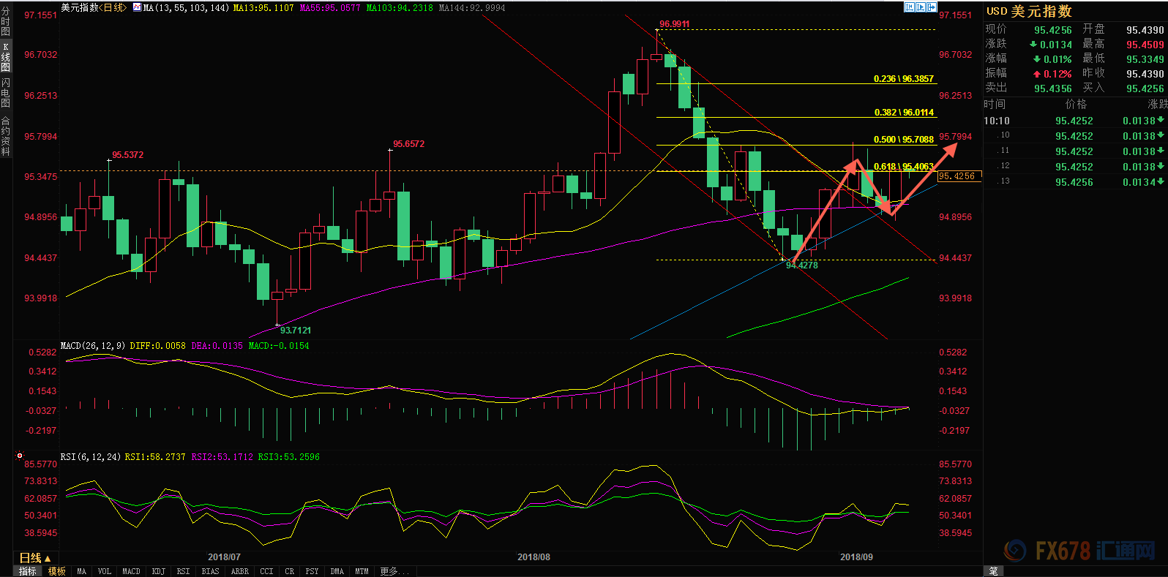This screenshot has height=577, width=1168.
Task: Switch to K线图 view in left sidebar
Action: (x=6, y=57)
